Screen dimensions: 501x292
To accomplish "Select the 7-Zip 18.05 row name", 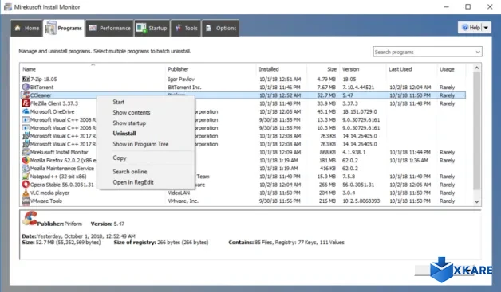I will 43,79.
